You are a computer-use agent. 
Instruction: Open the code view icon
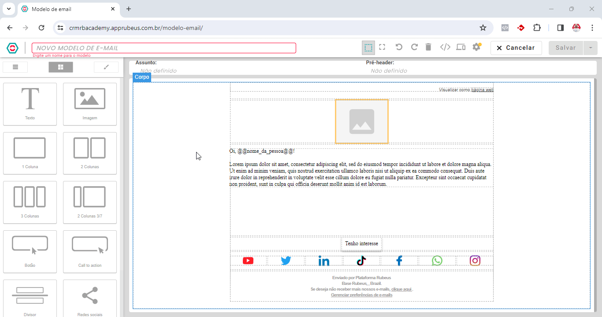click(x=445, y=47)
